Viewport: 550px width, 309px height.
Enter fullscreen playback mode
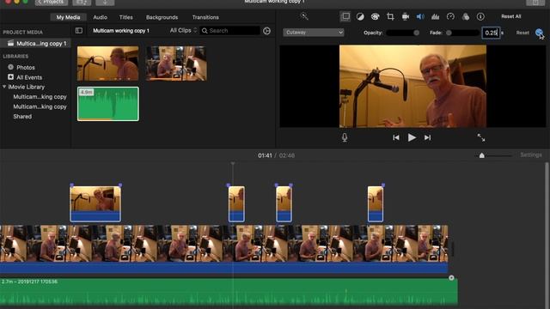coord(481,137)
